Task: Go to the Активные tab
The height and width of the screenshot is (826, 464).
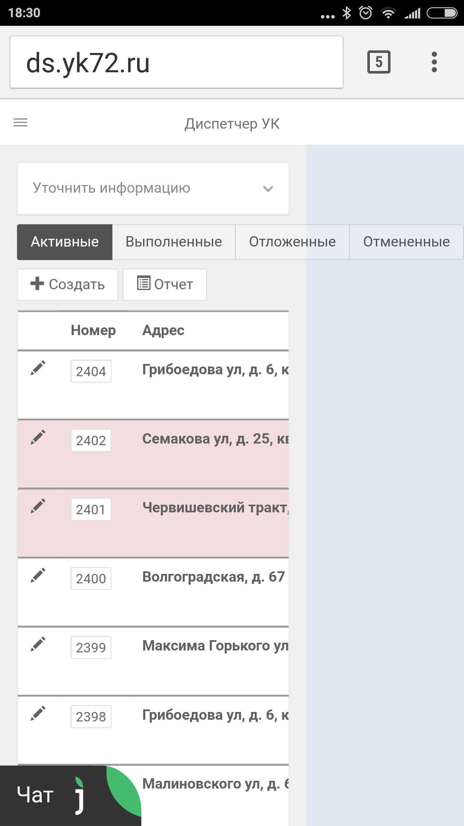Action: pyautogui.click(x=65, y=242)
